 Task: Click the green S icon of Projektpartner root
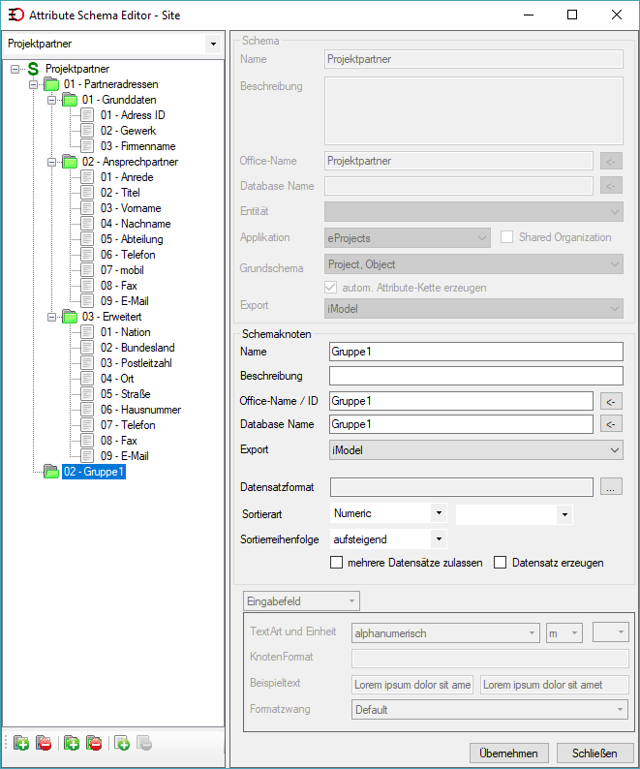pyautogui.click(x=33, y=69)
